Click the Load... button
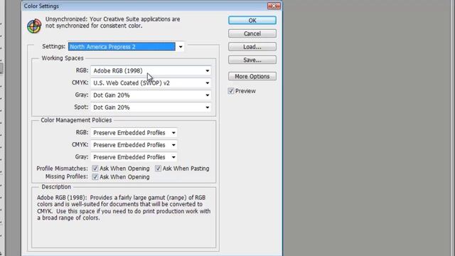Image resolution: width=455 pixels, height=256 pixels. click(x=252, y=47)
